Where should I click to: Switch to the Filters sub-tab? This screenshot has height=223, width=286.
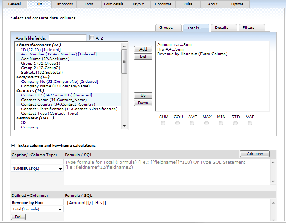click(252, 28)
